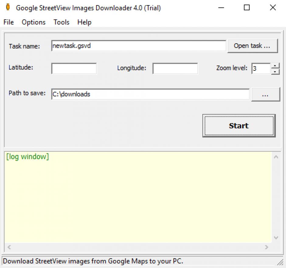The image size is (286, 268).
Task: Click the log window scroll left arrow
Action: coord(9,247)
